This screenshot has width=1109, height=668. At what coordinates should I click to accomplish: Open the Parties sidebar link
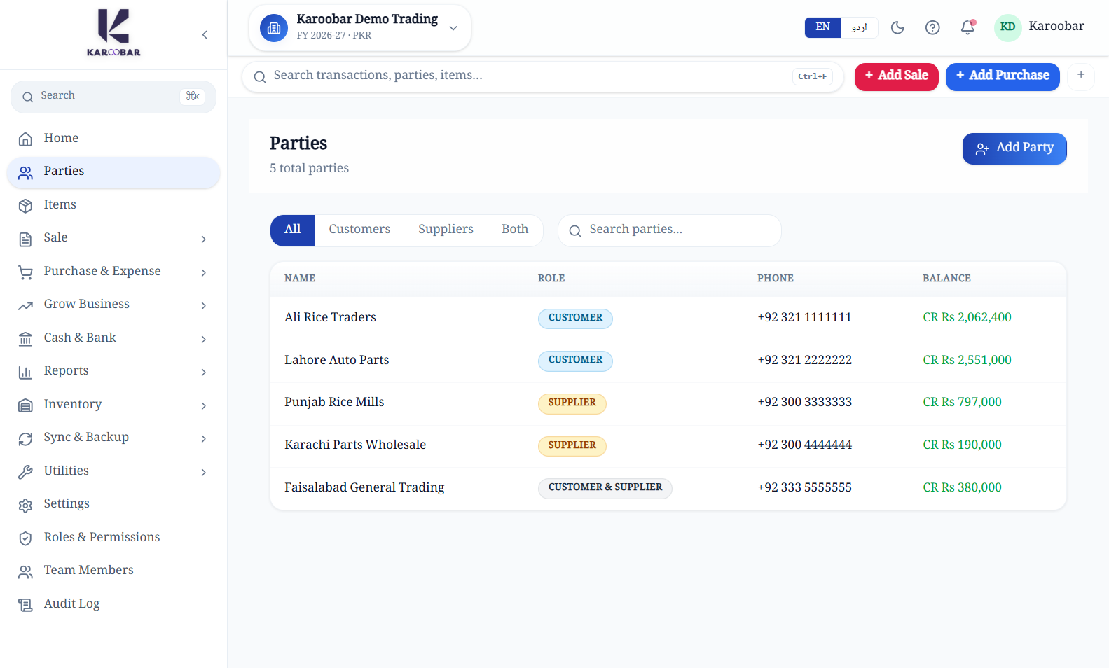coord(113,172)
